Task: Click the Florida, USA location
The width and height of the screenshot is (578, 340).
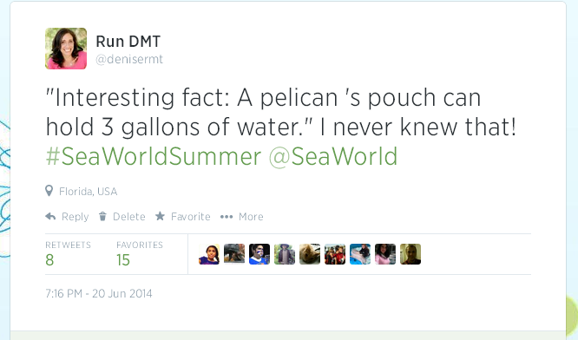Action: (x=89, y=192)
